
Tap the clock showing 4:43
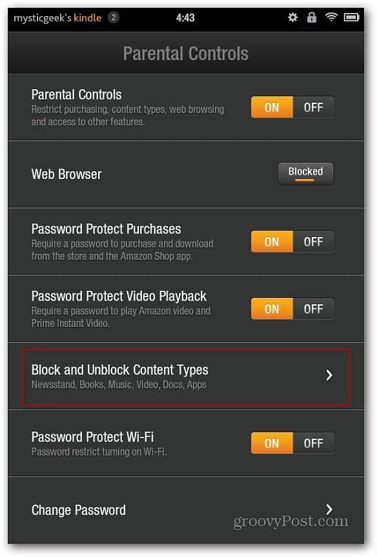185,17
